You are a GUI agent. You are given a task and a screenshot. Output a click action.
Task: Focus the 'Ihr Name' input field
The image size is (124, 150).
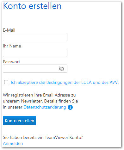coord(35,53)
